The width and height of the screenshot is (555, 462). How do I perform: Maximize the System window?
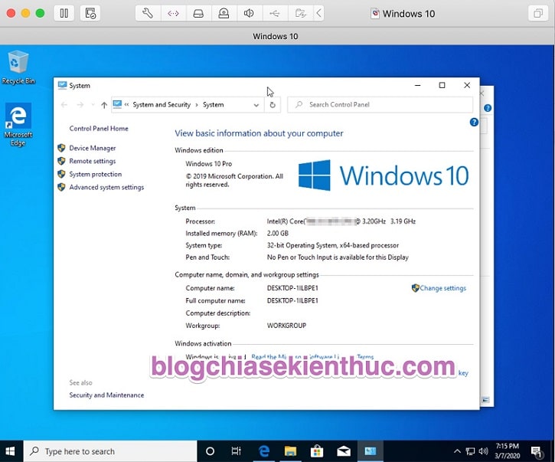pos(442,85)
